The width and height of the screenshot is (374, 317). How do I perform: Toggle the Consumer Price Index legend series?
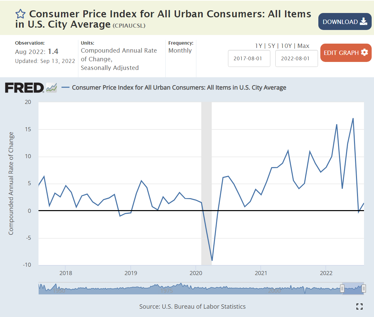coord(179,88)
